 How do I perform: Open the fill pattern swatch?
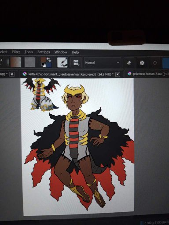coord(30,62)
